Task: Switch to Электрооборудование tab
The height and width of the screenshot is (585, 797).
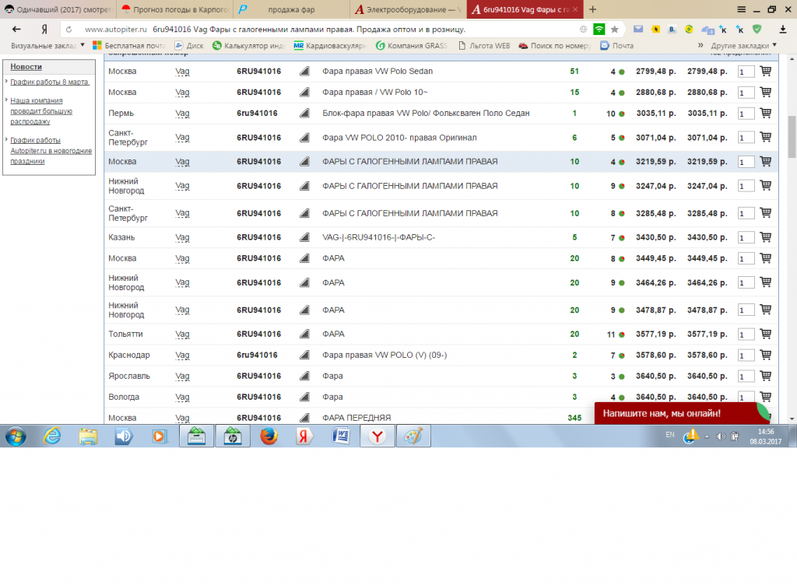Action: coord(408,9)
